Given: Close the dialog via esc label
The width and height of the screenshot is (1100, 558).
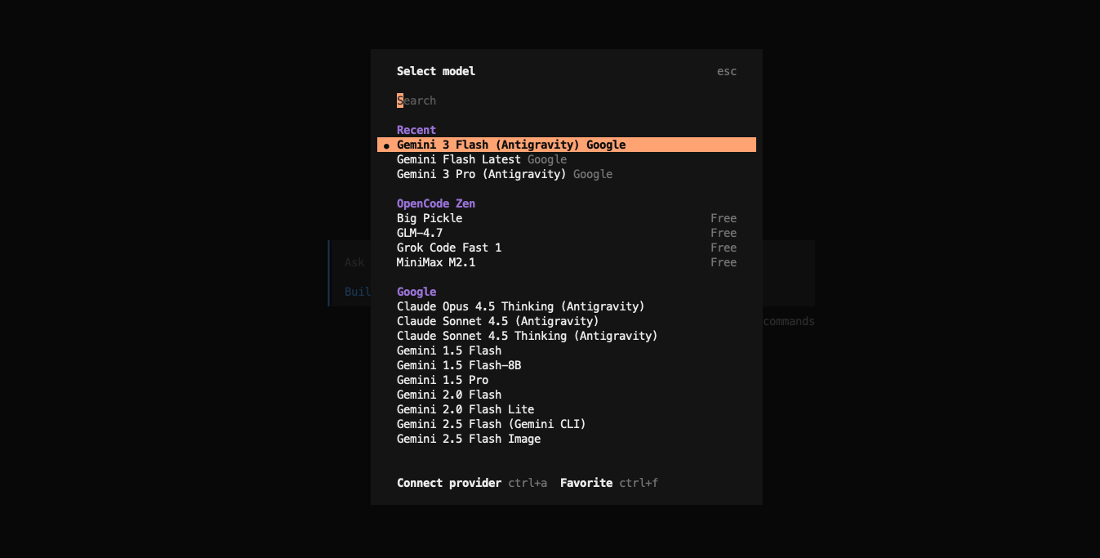Looking at the screenshot, I should pyautogui.click(x=727, y=71).
